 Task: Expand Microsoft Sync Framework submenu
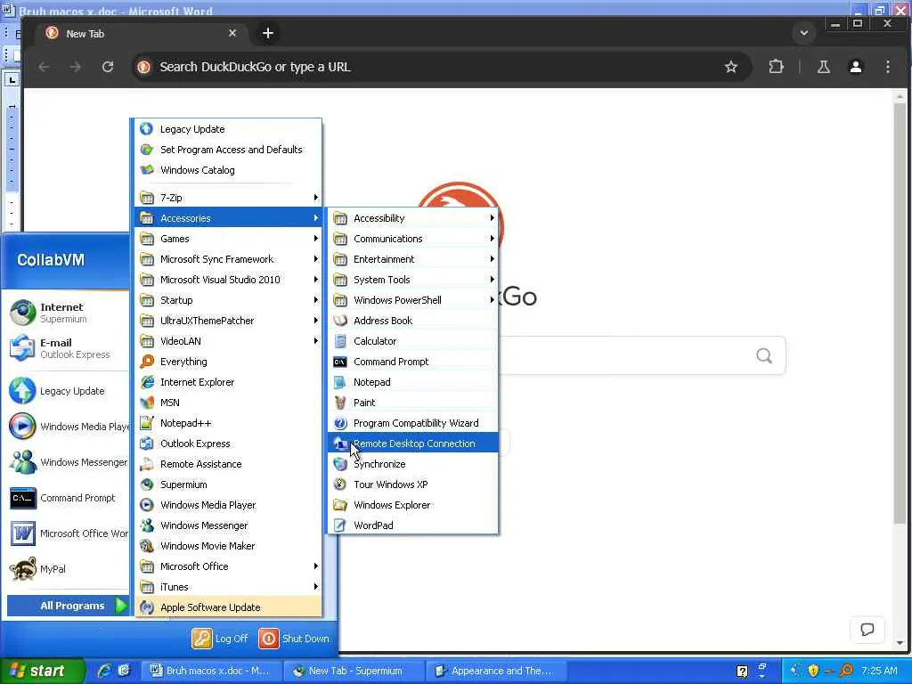click(x=228, y=259)
